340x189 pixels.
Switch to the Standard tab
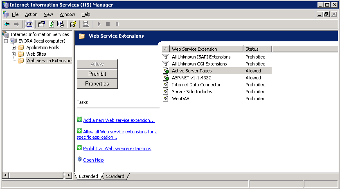115,176
